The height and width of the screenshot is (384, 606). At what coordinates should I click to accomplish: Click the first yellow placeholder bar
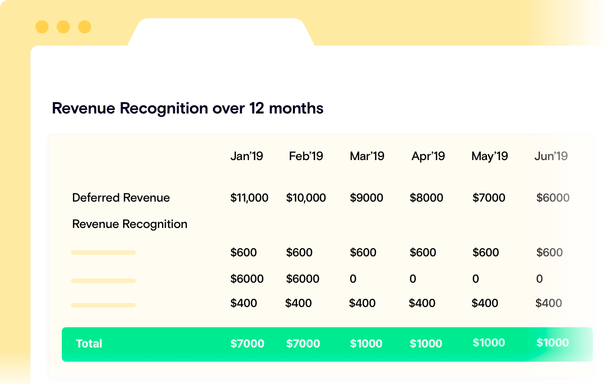pos(103,252)
